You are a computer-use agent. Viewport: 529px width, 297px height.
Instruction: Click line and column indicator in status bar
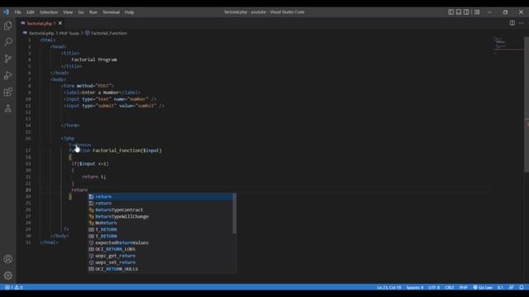tap(389, 287)
